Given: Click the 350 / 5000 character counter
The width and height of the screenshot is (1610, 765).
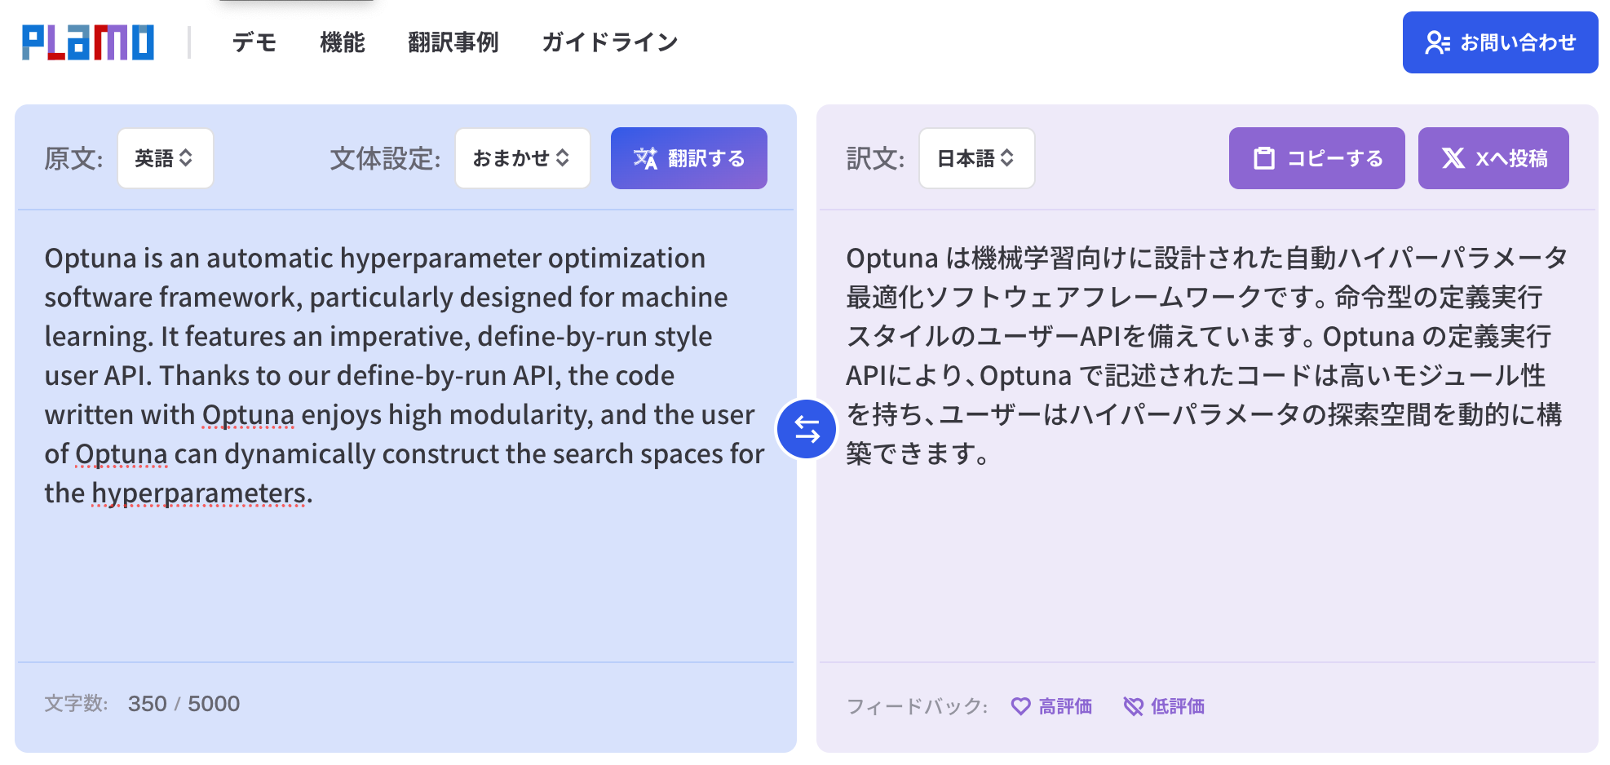Looking at the screenshot, I should pos(184,704).
